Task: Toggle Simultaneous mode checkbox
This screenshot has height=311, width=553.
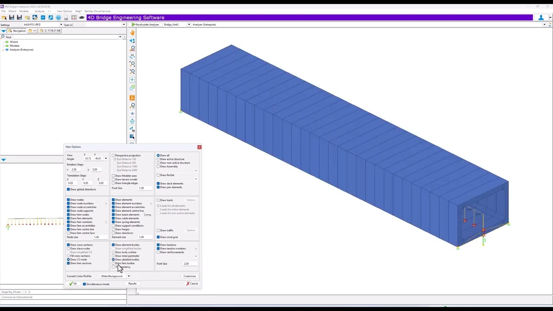Action: [84, 284]
